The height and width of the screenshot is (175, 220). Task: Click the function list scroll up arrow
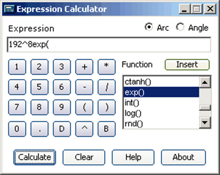pyautogui.click(x=205, y=82)
